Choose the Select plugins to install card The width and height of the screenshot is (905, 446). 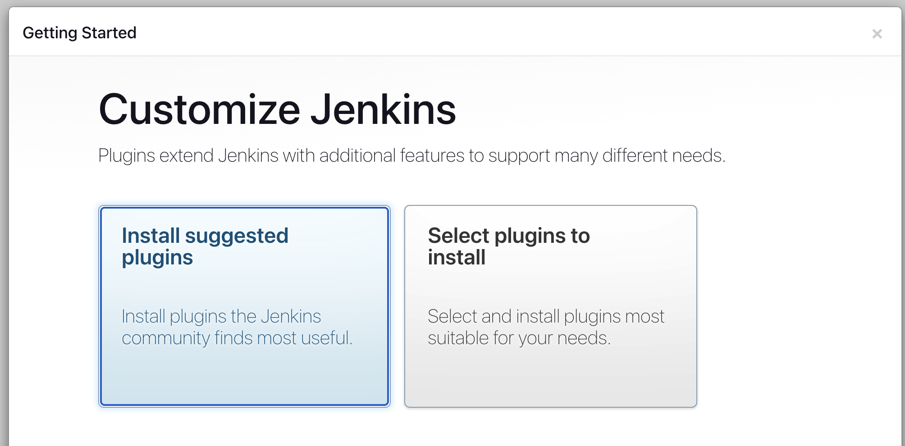point(550,306)
